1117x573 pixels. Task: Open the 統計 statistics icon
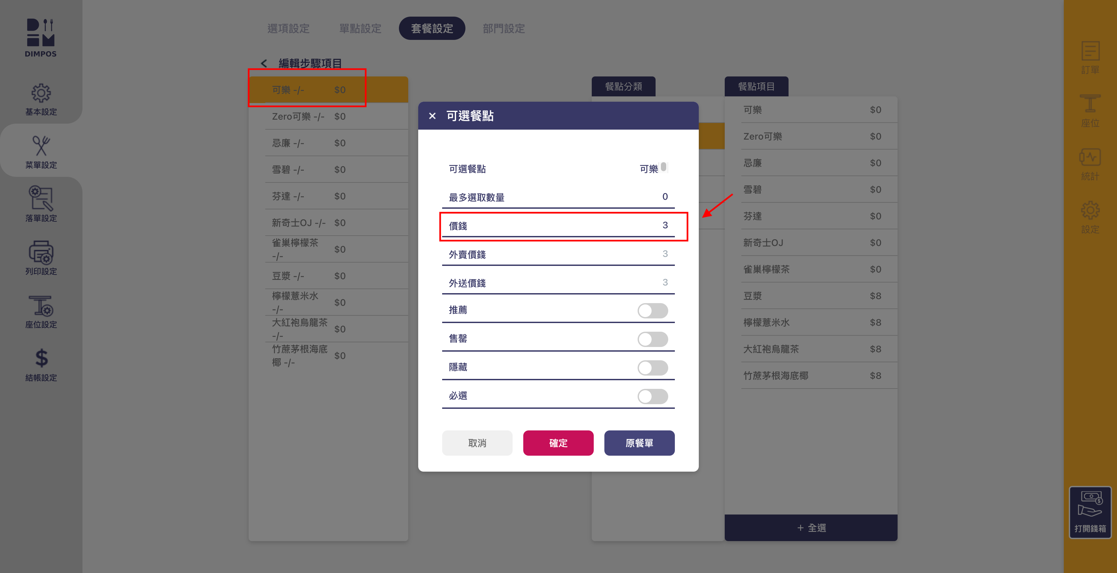(x=1090, y=158)
